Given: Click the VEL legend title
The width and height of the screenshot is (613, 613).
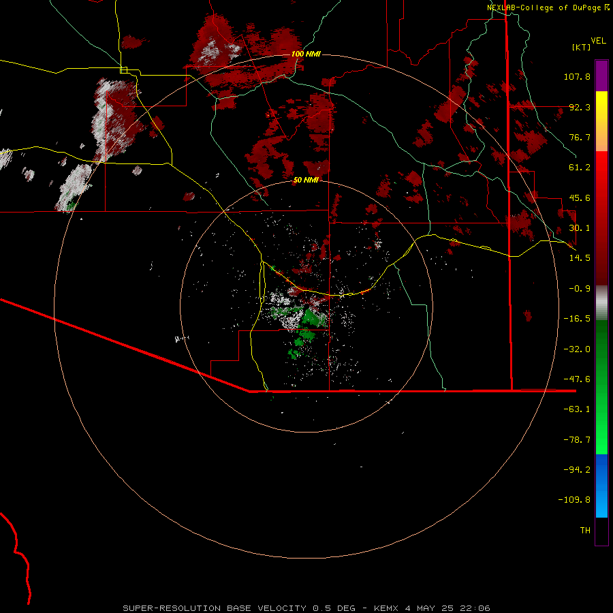Looking at the screenshot, I should (x=598, y=41).
